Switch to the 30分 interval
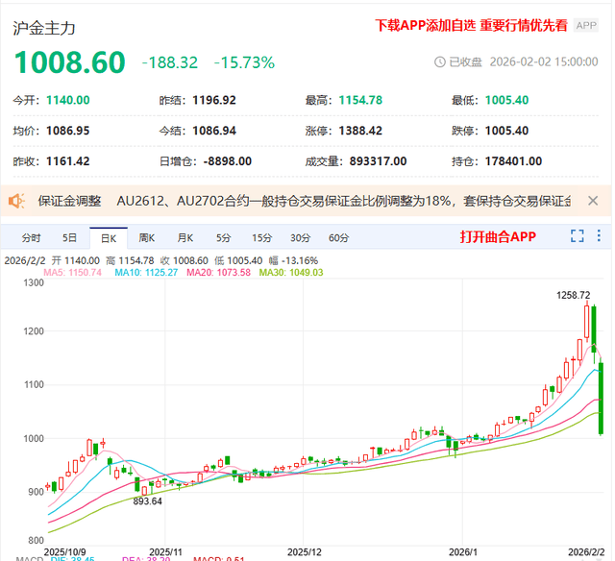Screen dimensions: 615x561 coord(300,237)
